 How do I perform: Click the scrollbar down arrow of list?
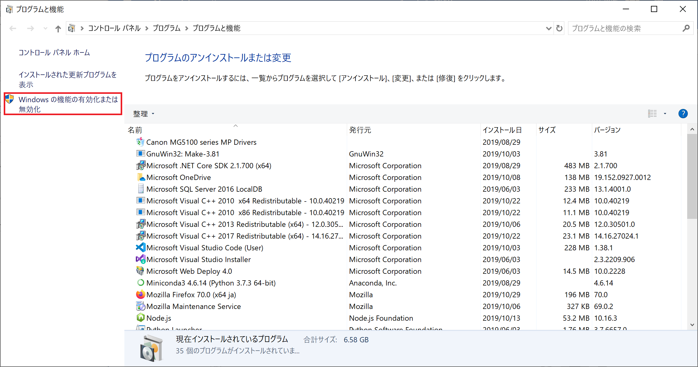tap(692, 325)
